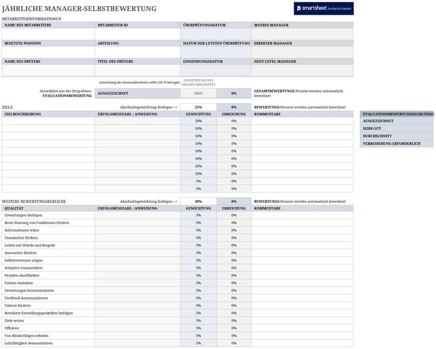Click the row Effizienz
The width and height of the screenshot is (436, 349).
(177, 328)
